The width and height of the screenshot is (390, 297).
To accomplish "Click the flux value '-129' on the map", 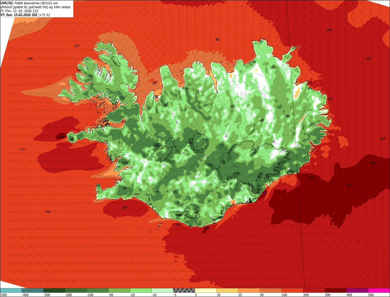I will 237,173.
